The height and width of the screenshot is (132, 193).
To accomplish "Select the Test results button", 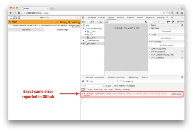I will tap(26, 30).
